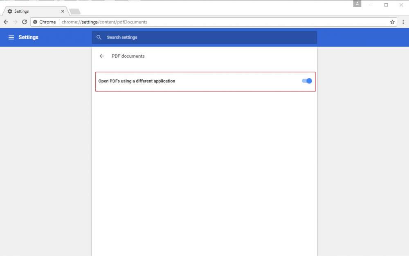Click the browser back arrow
The image size is (409, 256).
(6, 22)
